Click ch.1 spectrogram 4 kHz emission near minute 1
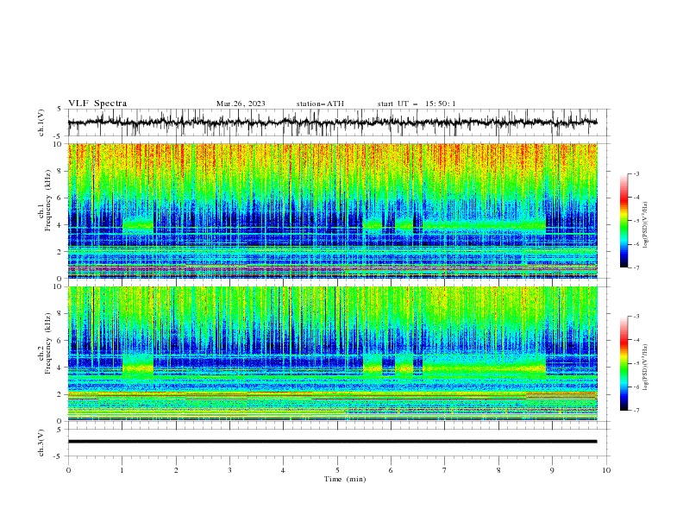The image size is (683, 528). (x=138, y=225)
